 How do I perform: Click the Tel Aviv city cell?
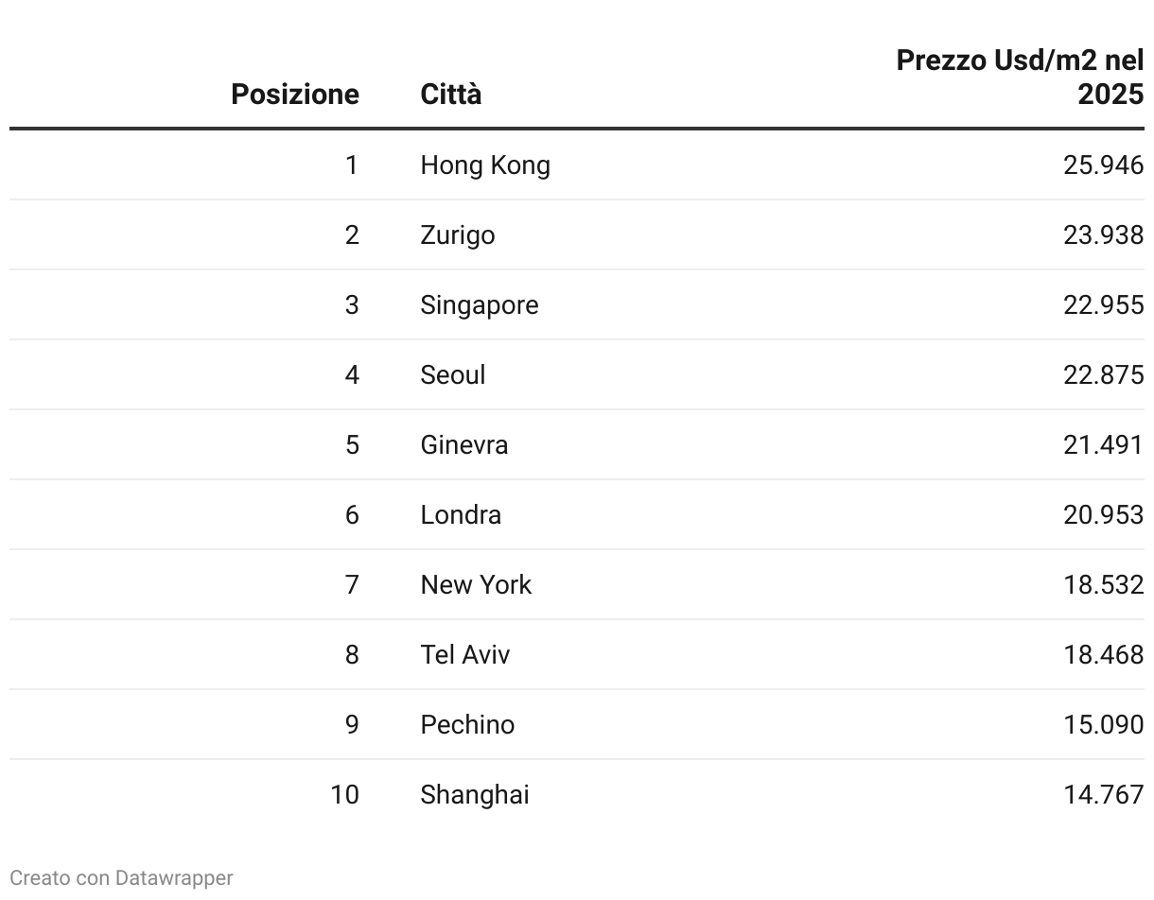click(x=465, y=655)
